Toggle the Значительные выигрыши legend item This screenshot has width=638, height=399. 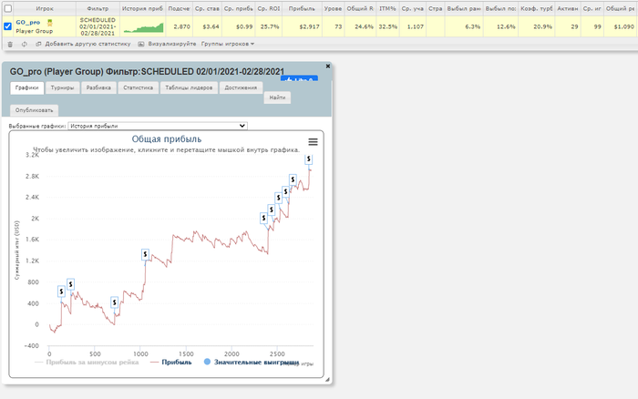pos(252,362)
